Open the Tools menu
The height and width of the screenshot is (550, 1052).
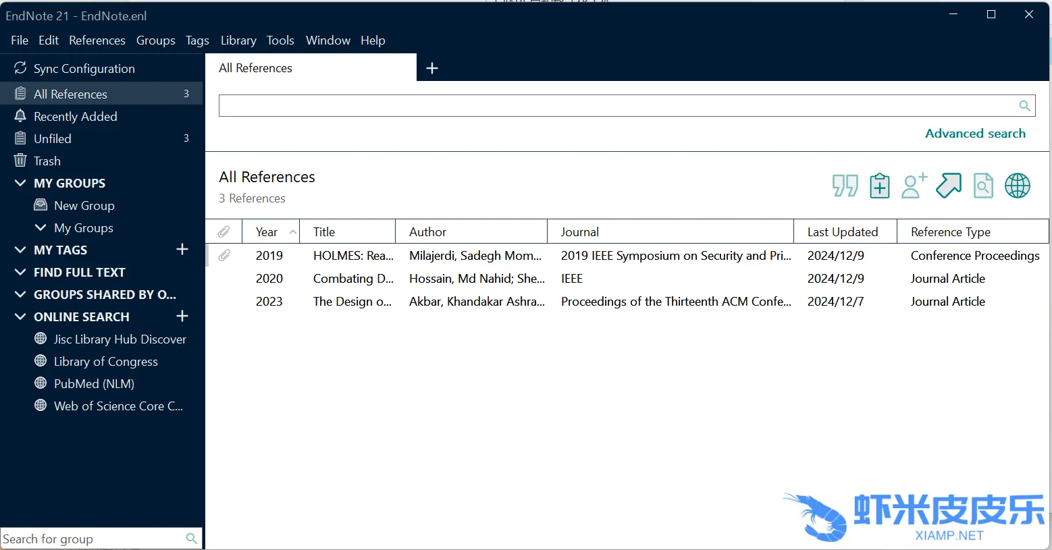point(280,40)
